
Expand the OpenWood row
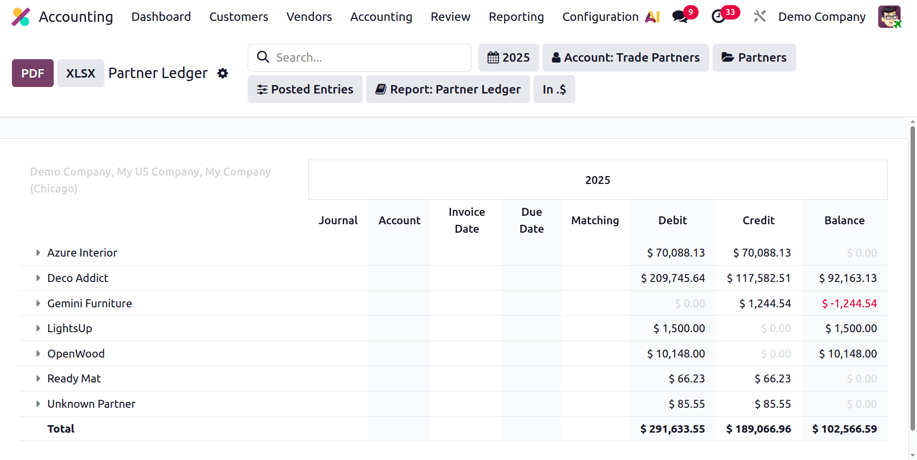point(38,354)
